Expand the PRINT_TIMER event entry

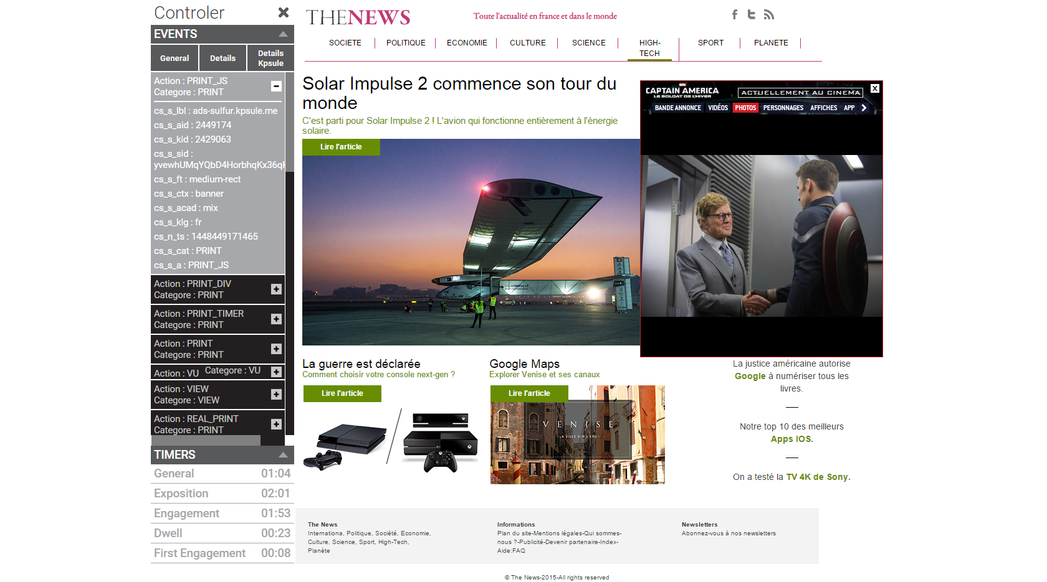[276, 319]
